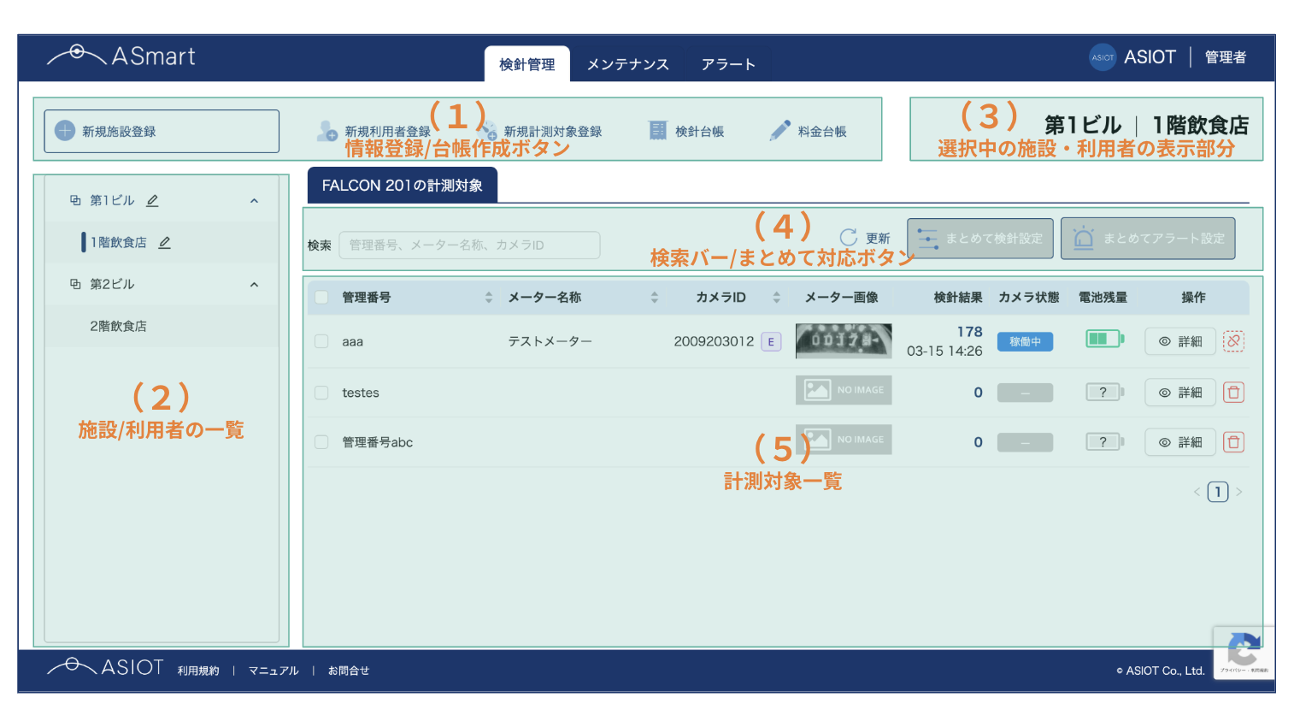Screen dimensions: 1294x727
Task: Sort by カメラID column arrows
Action: pos(776,298)
